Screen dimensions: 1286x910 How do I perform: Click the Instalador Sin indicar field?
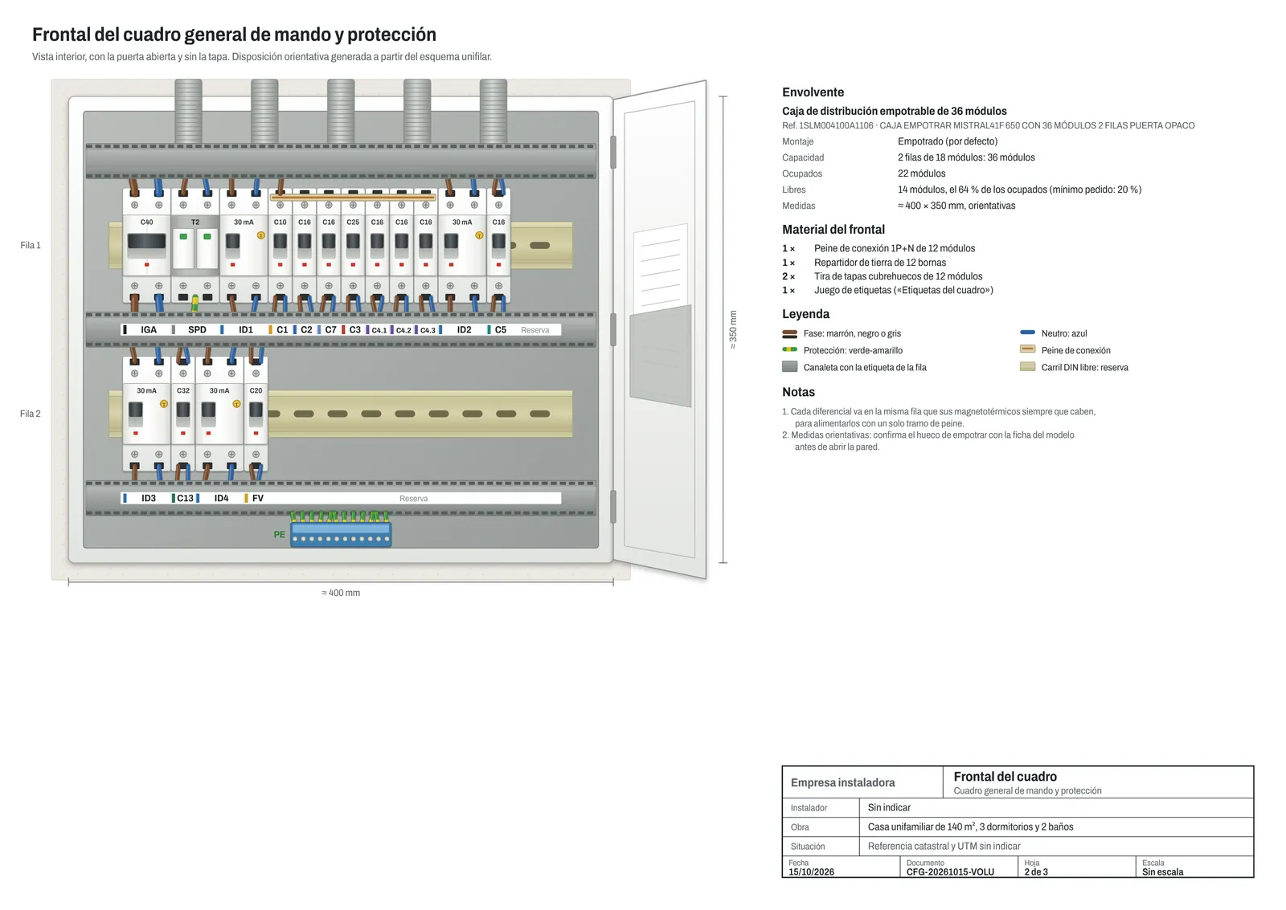[1018, 808]
